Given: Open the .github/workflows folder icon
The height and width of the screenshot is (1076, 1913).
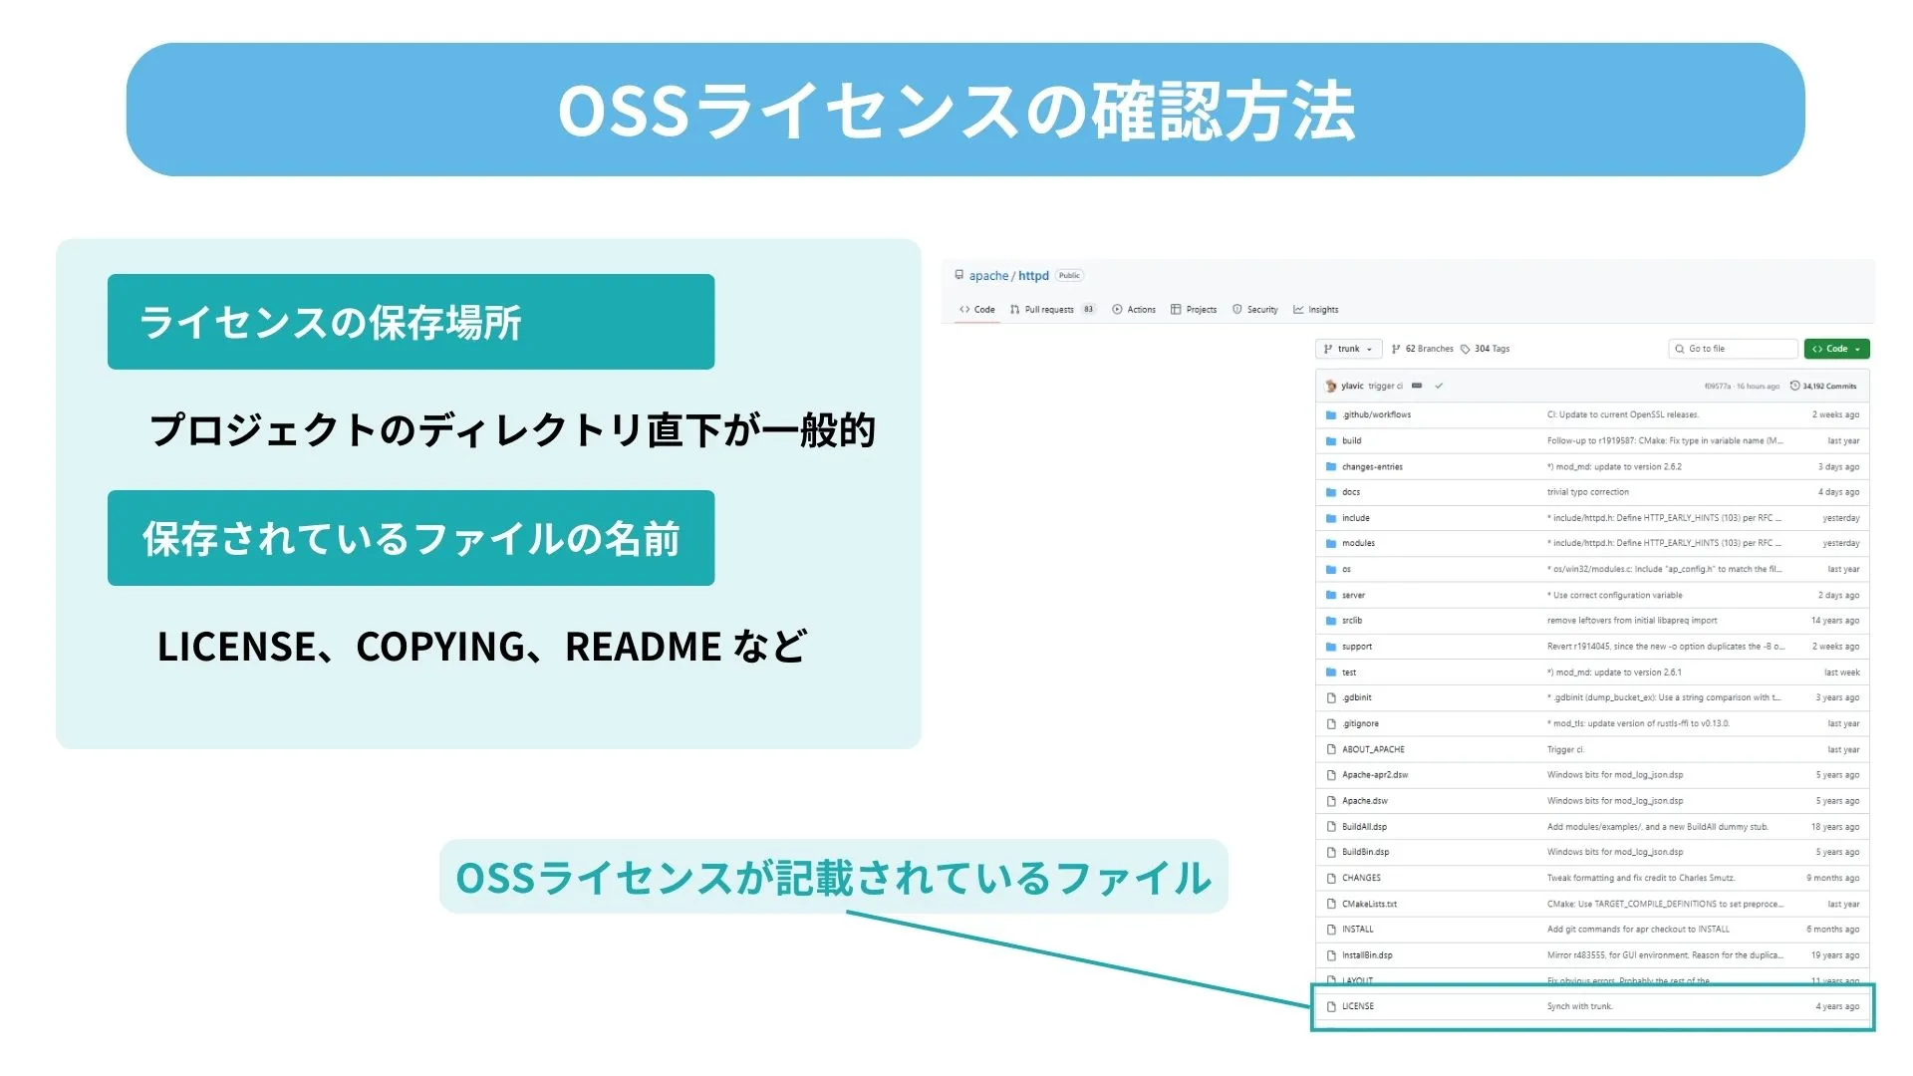Looking at the screenshot, I should 1331,415.
